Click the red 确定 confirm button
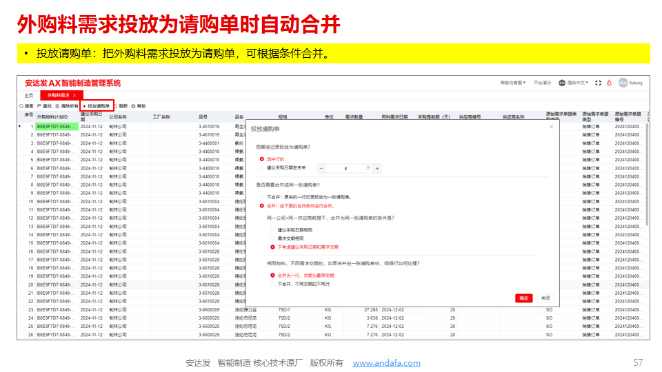 click(523, 298)
